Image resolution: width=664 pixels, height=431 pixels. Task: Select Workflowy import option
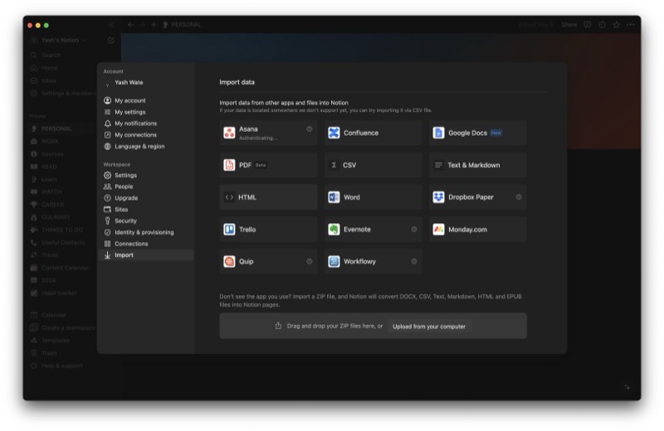coord(373,261)
